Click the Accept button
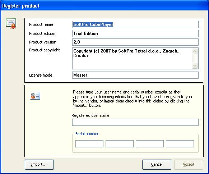209x174 pixels. click(189, 165)
